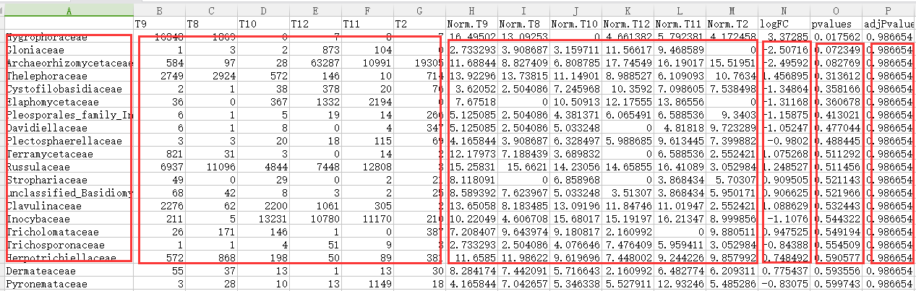Click the logFC header cell
The height and width of the screenshot is (291, 916).
784,24
